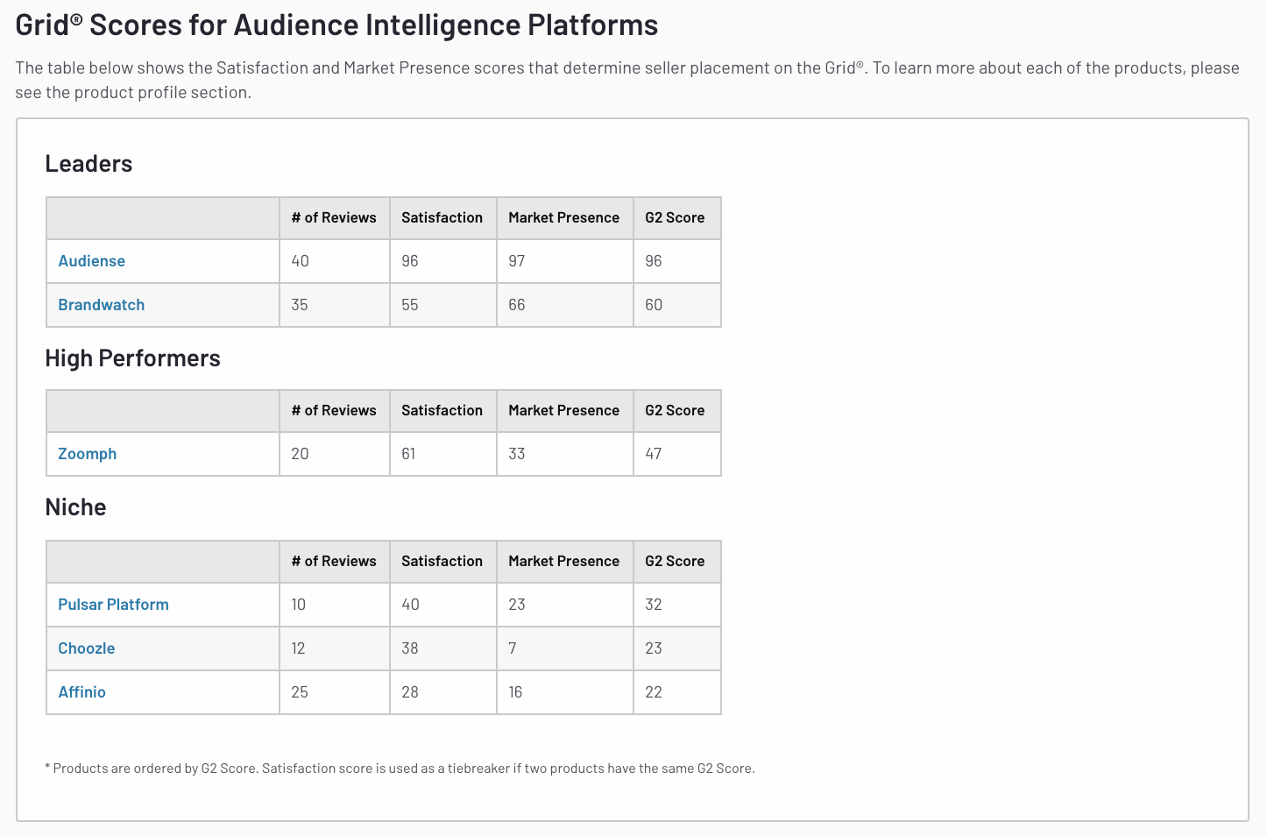Image resolution: width=1267 pixels, height=836 pixels.
Task: Select the High Performers heading
Action: [132, 358]
